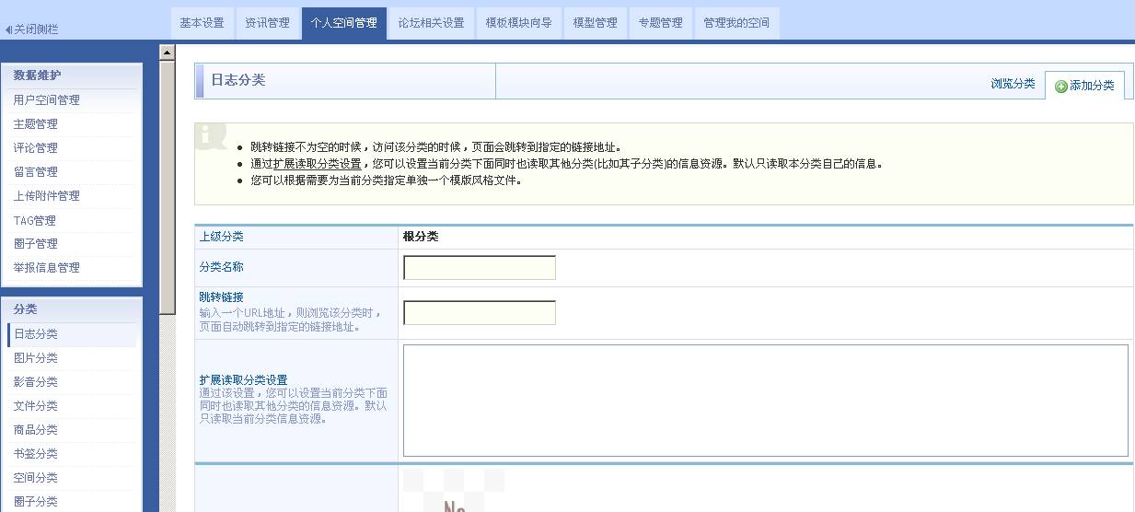The width and height of the screenshot is (1135, 512).
Task: Click the 分类名称 field label
Action: click(222, 267)
